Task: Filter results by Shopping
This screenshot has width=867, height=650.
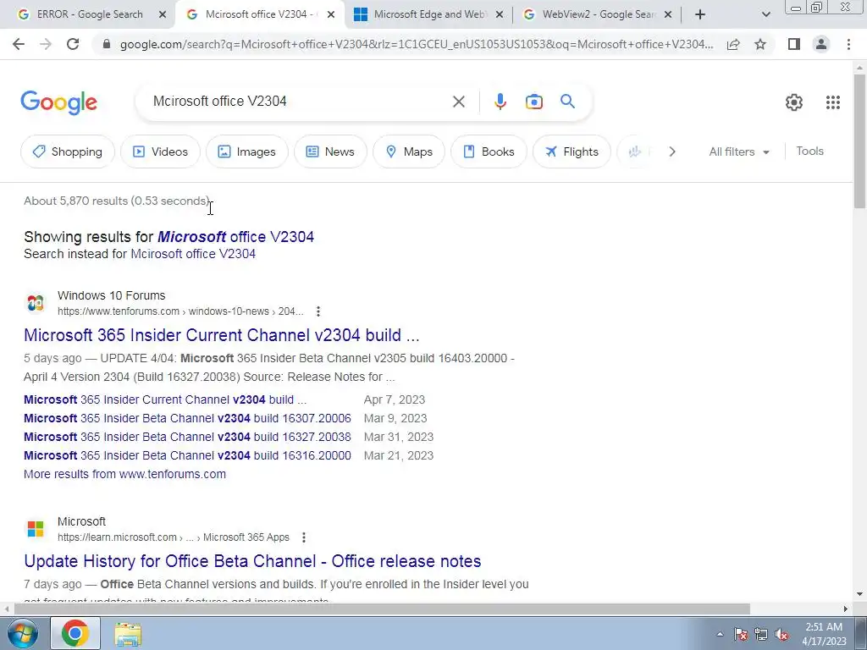Action: (x=68, y=151)
